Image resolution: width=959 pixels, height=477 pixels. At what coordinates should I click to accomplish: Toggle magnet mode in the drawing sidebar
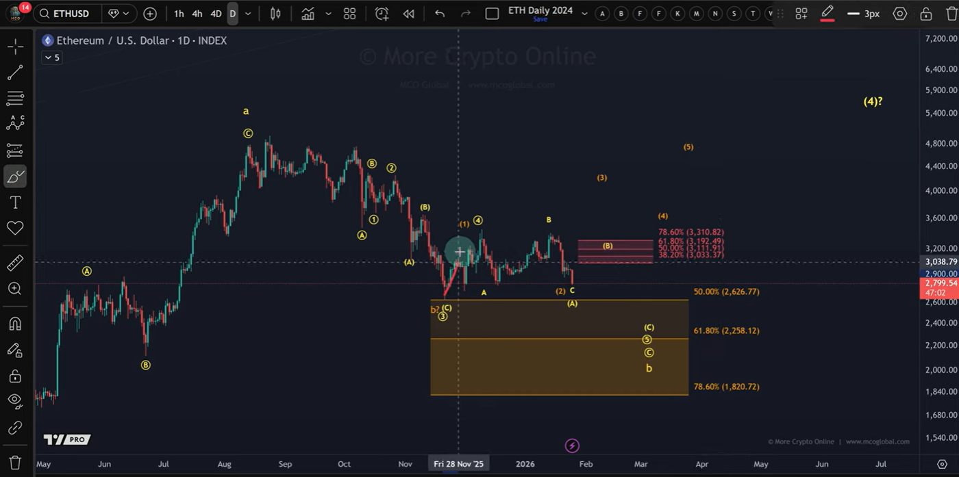point(15,323)
